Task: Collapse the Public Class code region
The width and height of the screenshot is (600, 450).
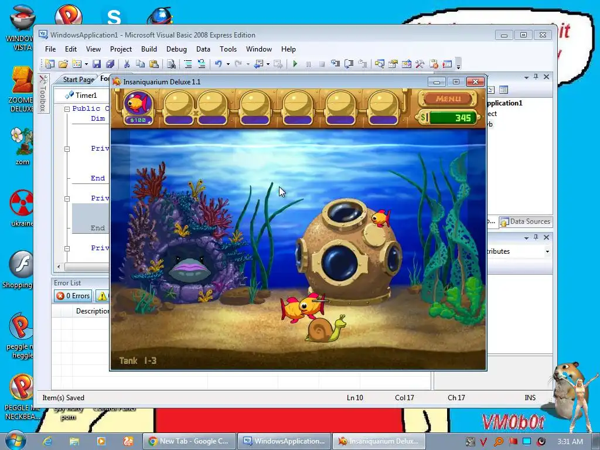Action: pos(67,108)
